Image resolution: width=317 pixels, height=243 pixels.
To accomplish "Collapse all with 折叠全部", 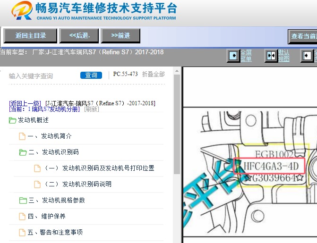I will (x=153, y=74).
